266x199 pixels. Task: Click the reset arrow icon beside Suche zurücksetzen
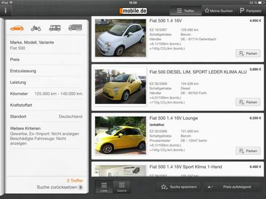80,187
